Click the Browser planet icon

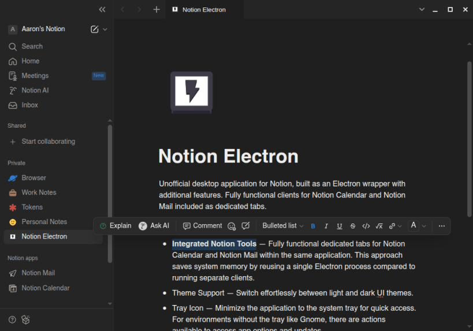tap(13, 178)
